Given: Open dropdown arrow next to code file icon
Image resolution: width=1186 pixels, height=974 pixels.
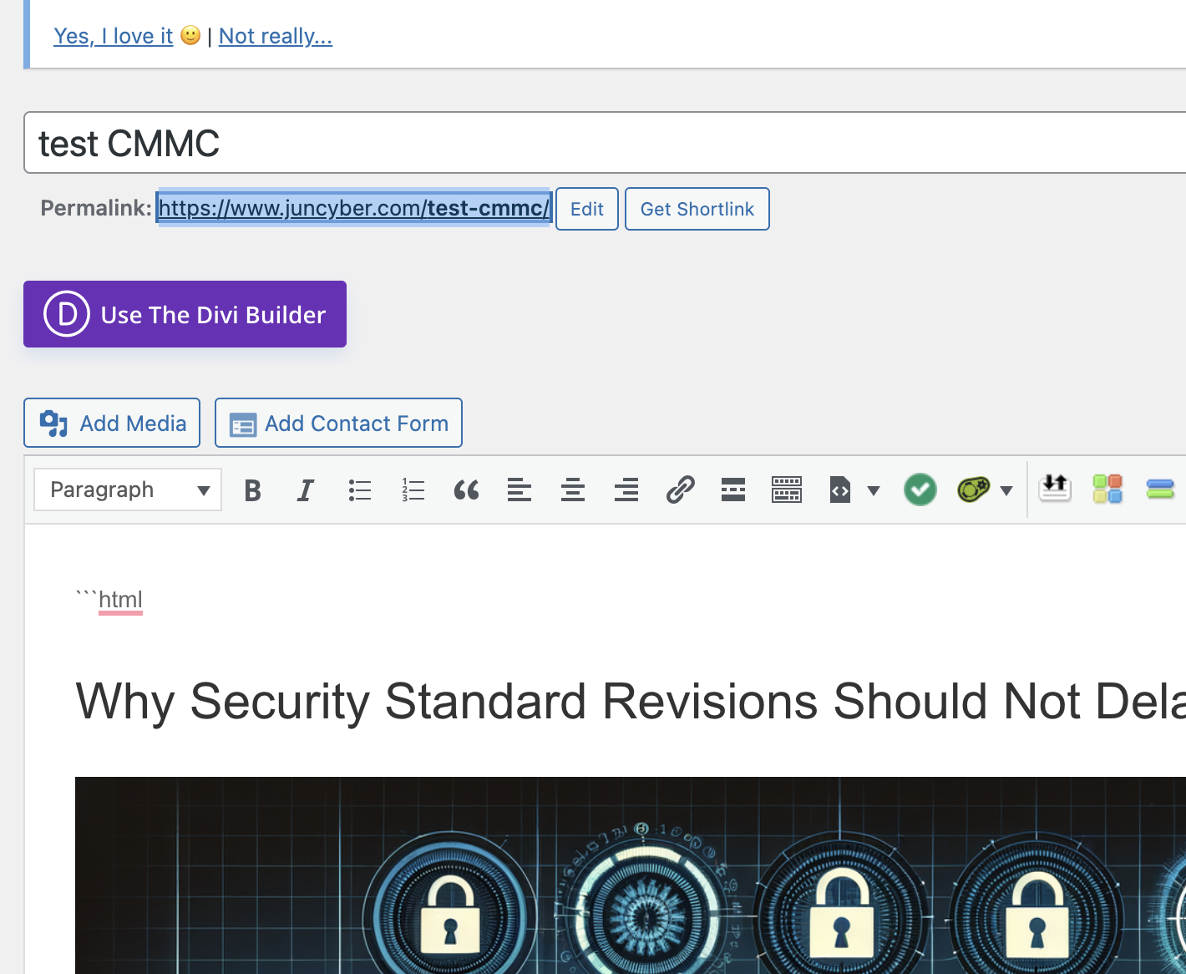Looking at the screenshot, I should pos(874,490).
